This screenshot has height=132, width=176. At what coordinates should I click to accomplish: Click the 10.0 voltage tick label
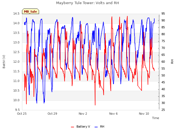(x=16, y=100)
